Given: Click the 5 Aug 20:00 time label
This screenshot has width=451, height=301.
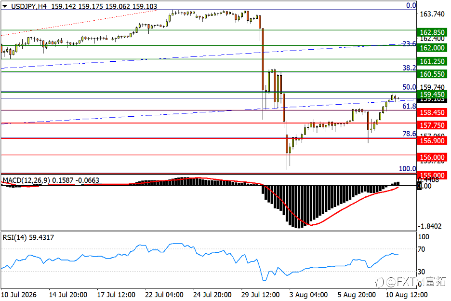Looking at the screenshot, I should tap(357, 295).
